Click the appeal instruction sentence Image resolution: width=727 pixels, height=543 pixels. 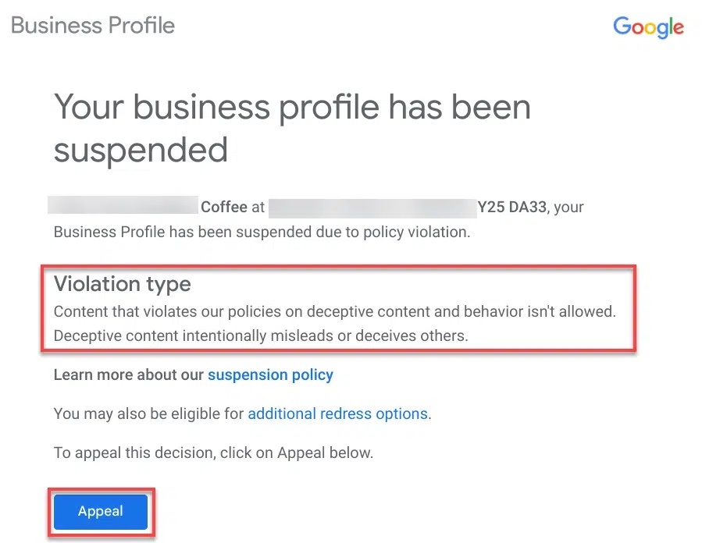coord(213,452)
